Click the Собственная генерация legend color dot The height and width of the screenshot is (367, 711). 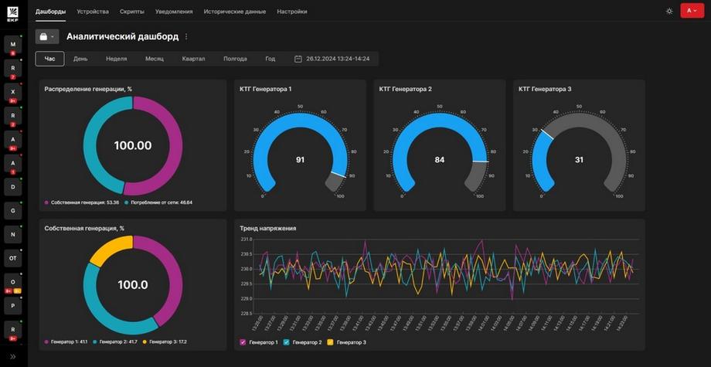coord(46,202)
